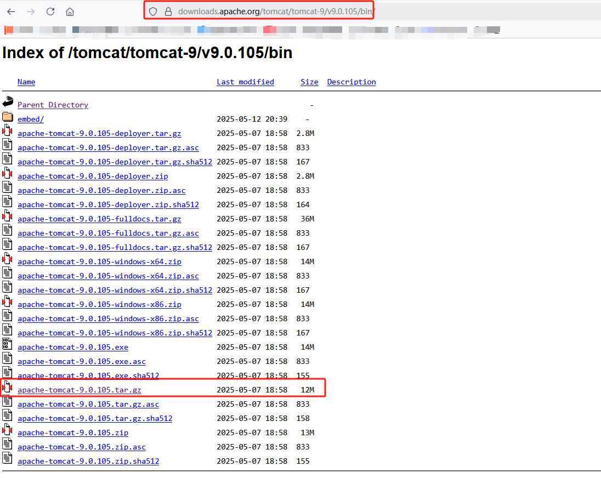The height and width of the screenshot is (478, 601).
Task: Open apache-tomcat-9.0.105.exe.asc link
Action: 82,362
